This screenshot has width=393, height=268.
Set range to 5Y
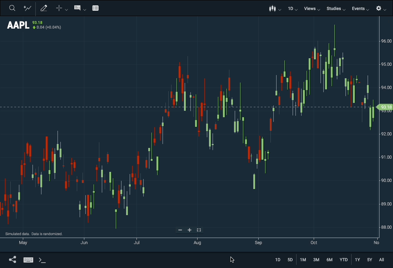pos(370,260)
